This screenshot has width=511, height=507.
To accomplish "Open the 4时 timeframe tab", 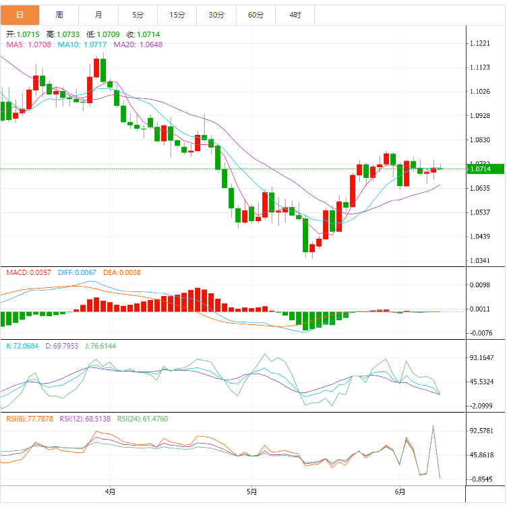I will (x=295, y=15).
